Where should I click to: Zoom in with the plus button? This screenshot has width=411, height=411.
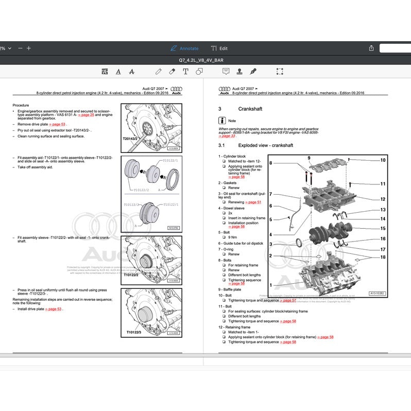(x=29, y=48)
